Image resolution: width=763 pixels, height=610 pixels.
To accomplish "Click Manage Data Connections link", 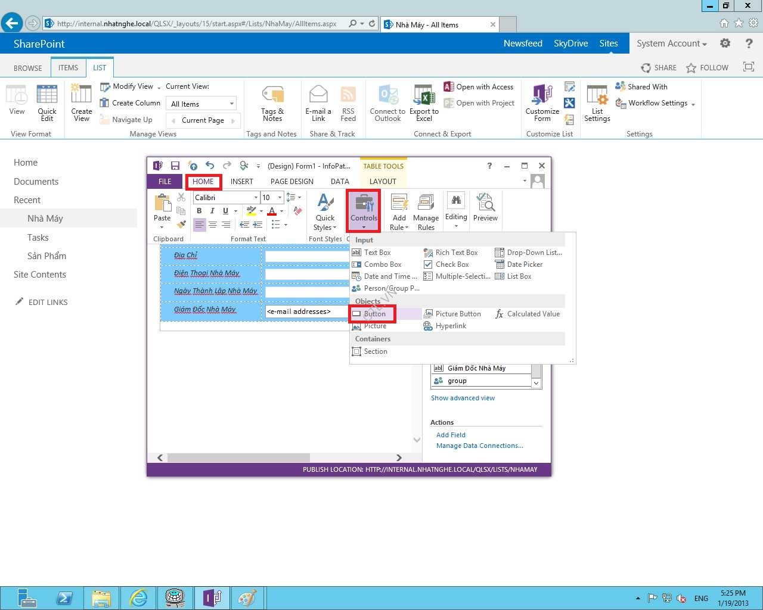I will pyautogui.click(x=479, y=446).
